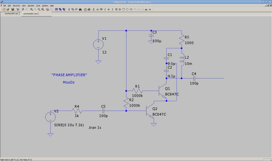This screenshot has width=272, height=161.
Task: Click the C4 value 100p
Action: click(194, 83)
